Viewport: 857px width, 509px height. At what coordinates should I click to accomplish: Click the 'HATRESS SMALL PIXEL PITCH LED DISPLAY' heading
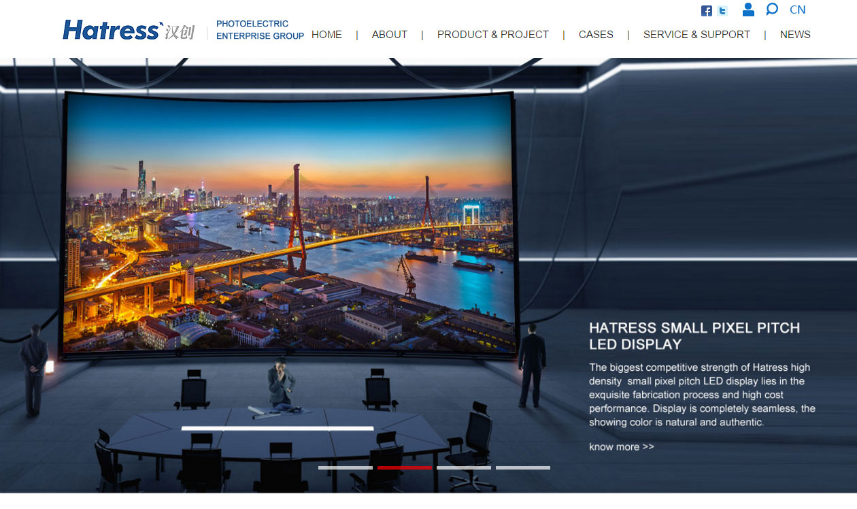694,336
